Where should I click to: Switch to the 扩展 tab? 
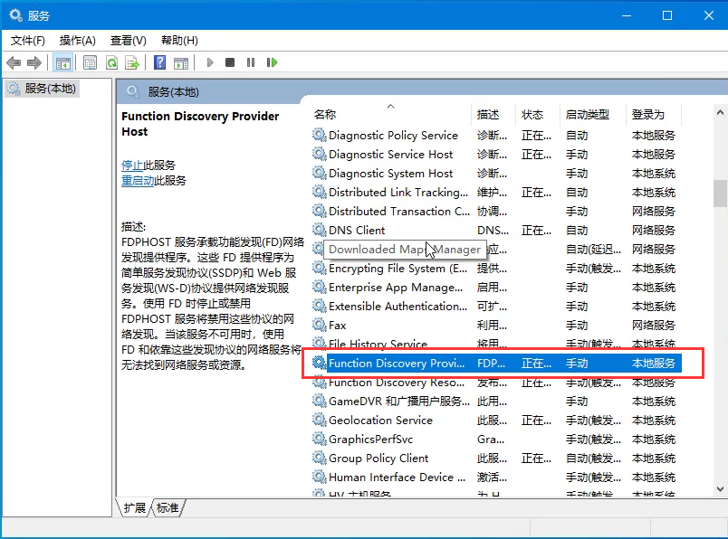coord(135,507)
